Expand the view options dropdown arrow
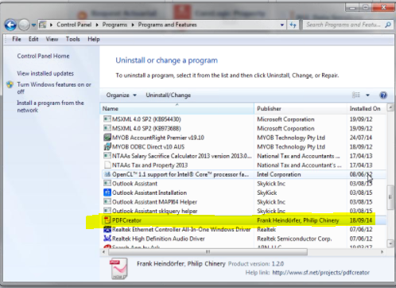396x288 pixels. tap(367, 95)
